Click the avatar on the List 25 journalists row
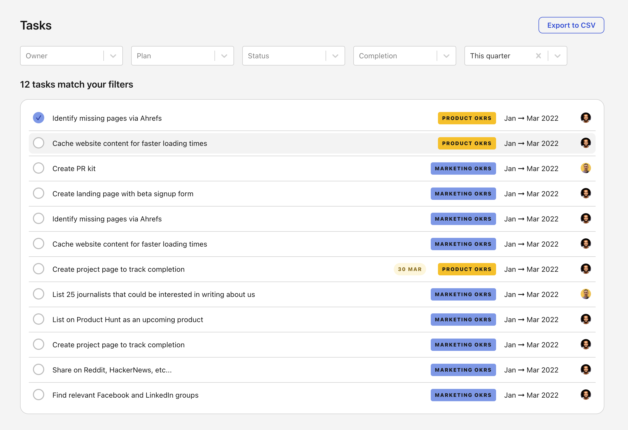 pyautogui.click(x=586, y=294)
